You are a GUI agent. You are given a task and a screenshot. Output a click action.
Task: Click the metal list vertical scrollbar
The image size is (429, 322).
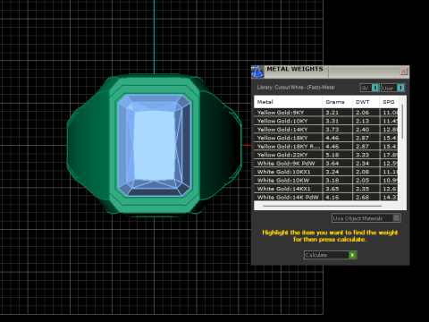[x=402, y=122]
